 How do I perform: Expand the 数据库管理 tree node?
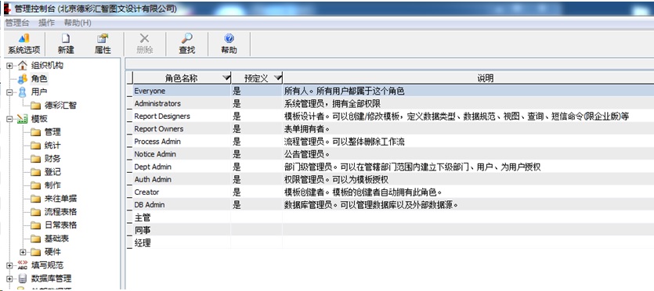tap(9, 278)
